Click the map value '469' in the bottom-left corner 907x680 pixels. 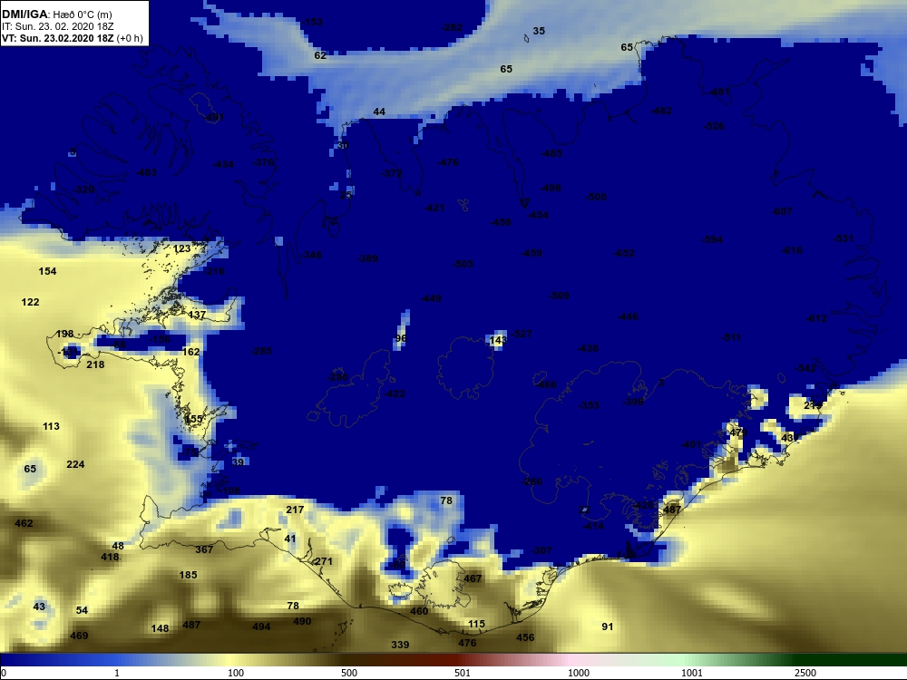pos(79,636)
